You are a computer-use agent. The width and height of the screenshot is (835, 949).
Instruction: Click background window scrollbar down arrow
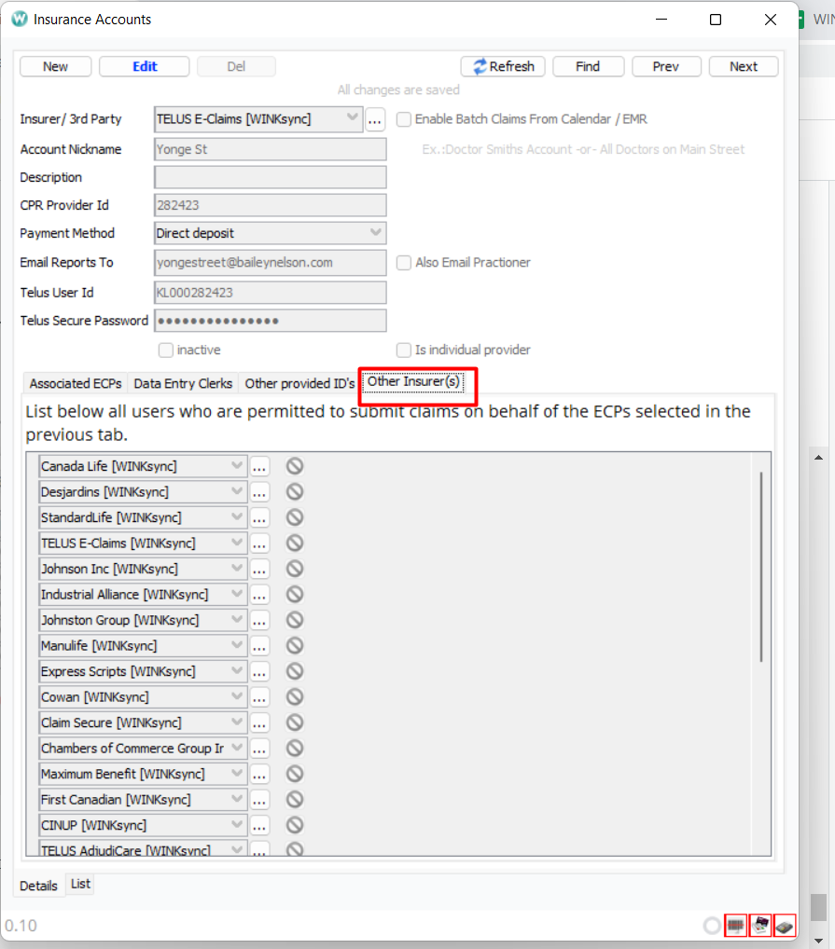818,941
